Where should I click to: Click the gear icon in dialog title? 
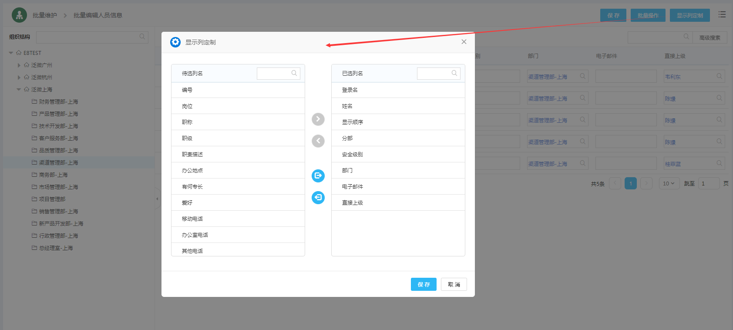coord(175,42)
